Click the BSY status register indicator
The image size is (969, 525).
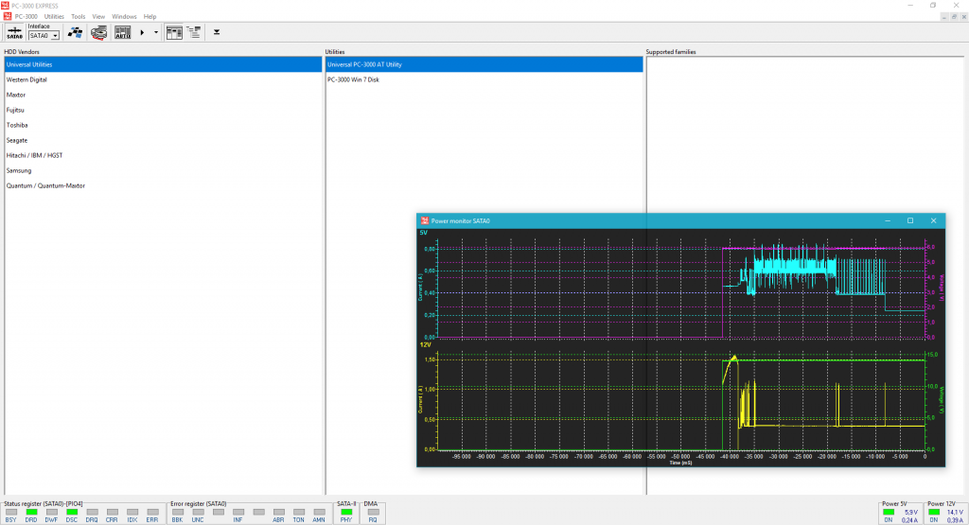coord(10,512)
